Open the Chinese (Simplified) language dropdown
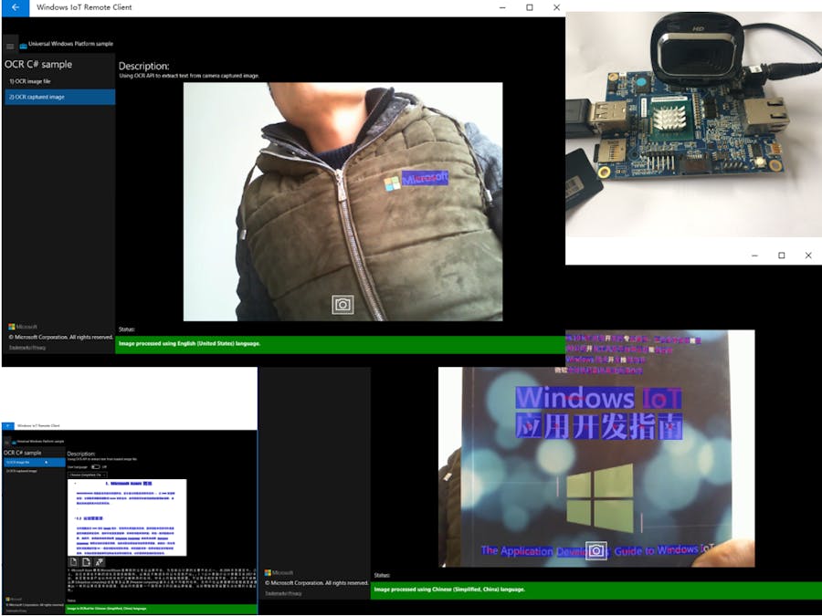This screenshot has height=616, width=822. [x=88, y=475]
